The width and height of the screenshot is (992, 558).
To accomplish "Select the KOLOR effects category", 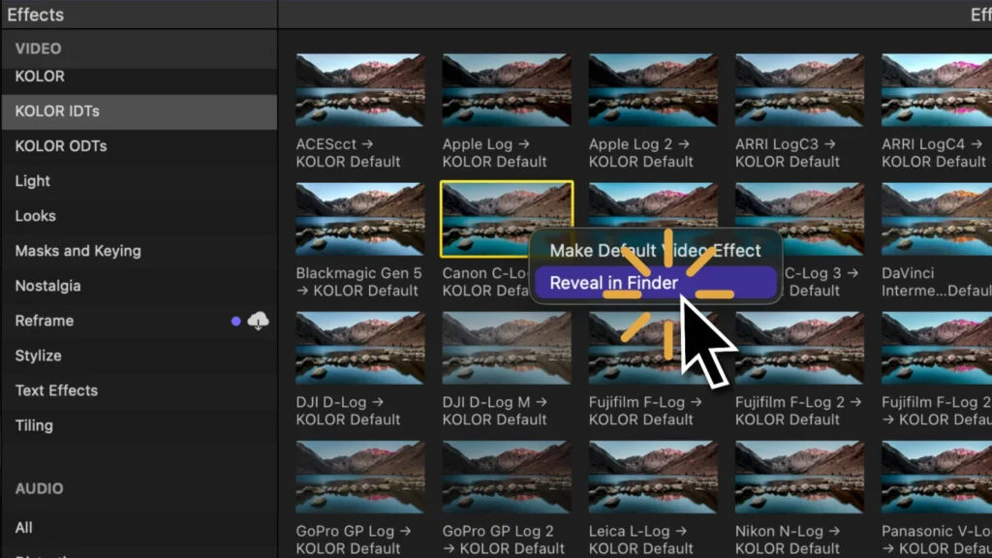I will coord(139,77).
